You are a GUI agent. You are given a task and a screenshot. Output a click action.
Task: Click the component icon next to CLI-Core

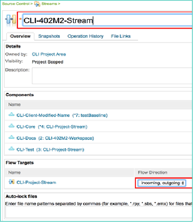[x=11, y=126]
